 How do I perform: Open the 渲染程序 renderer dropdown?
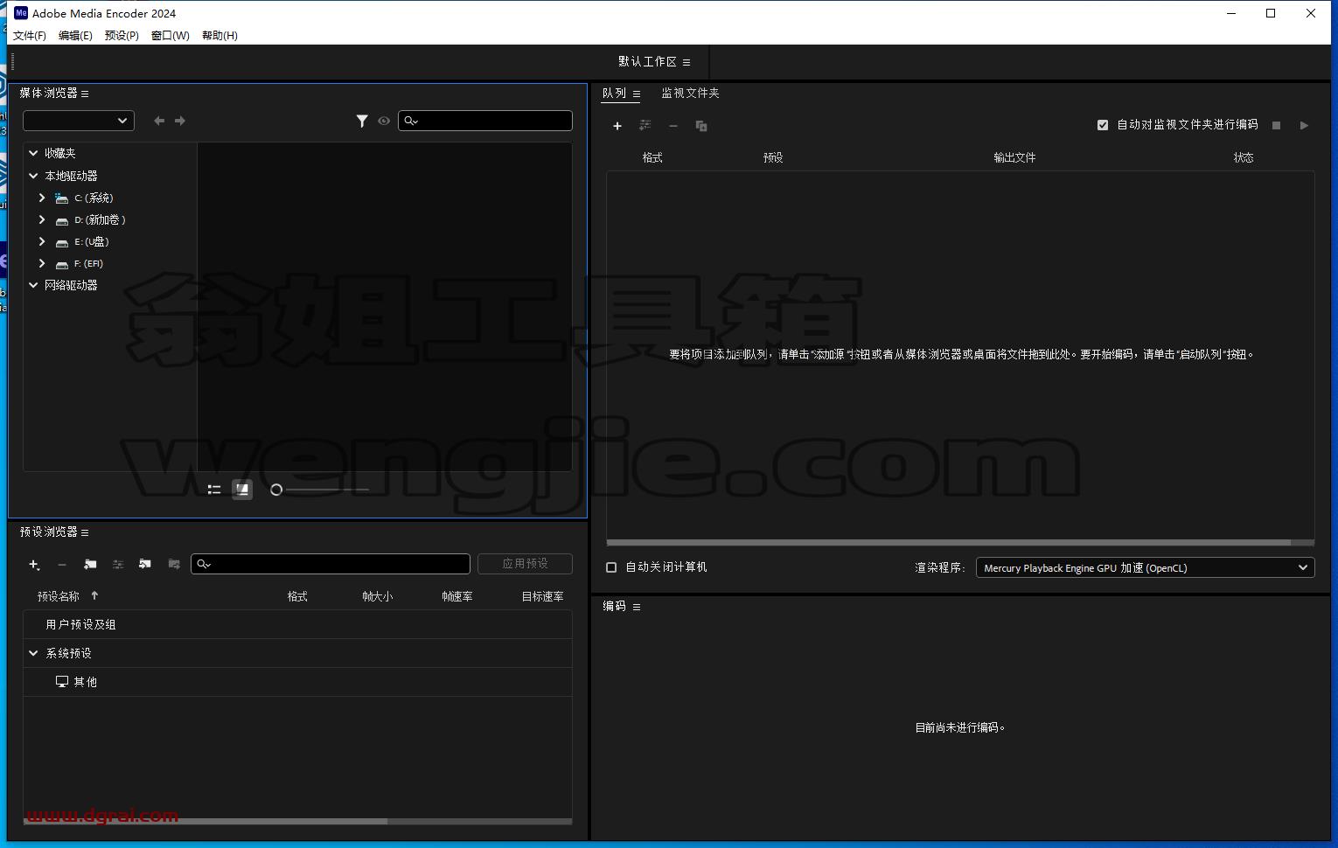[x=1146, y=567]
